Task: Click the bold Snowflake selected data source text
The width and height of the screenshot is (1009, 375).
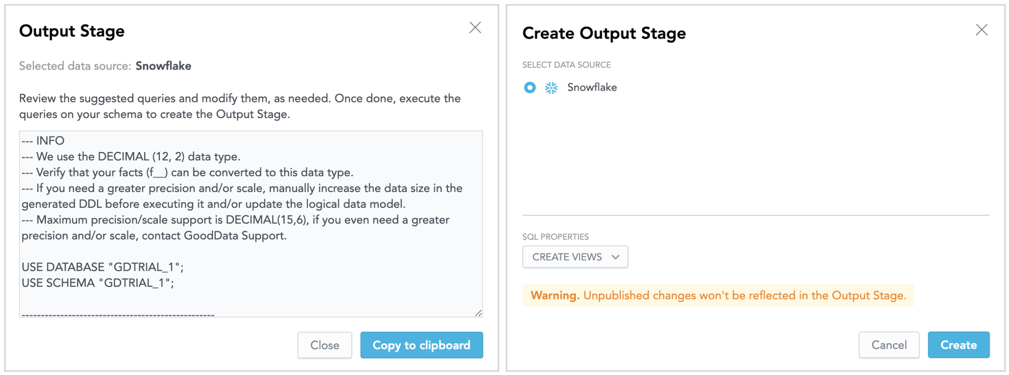Action: [163, 66]
